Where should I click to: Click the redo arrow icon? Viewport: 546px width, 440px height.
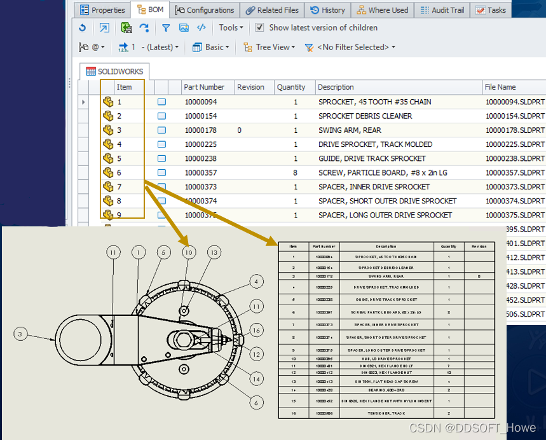[x=144, y=27]
